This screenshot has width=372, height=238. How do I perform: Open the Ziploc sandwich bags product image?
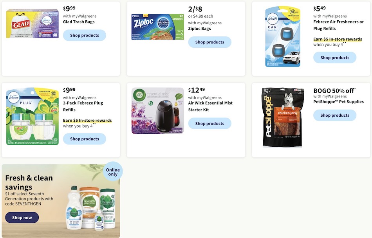[158, 27]
